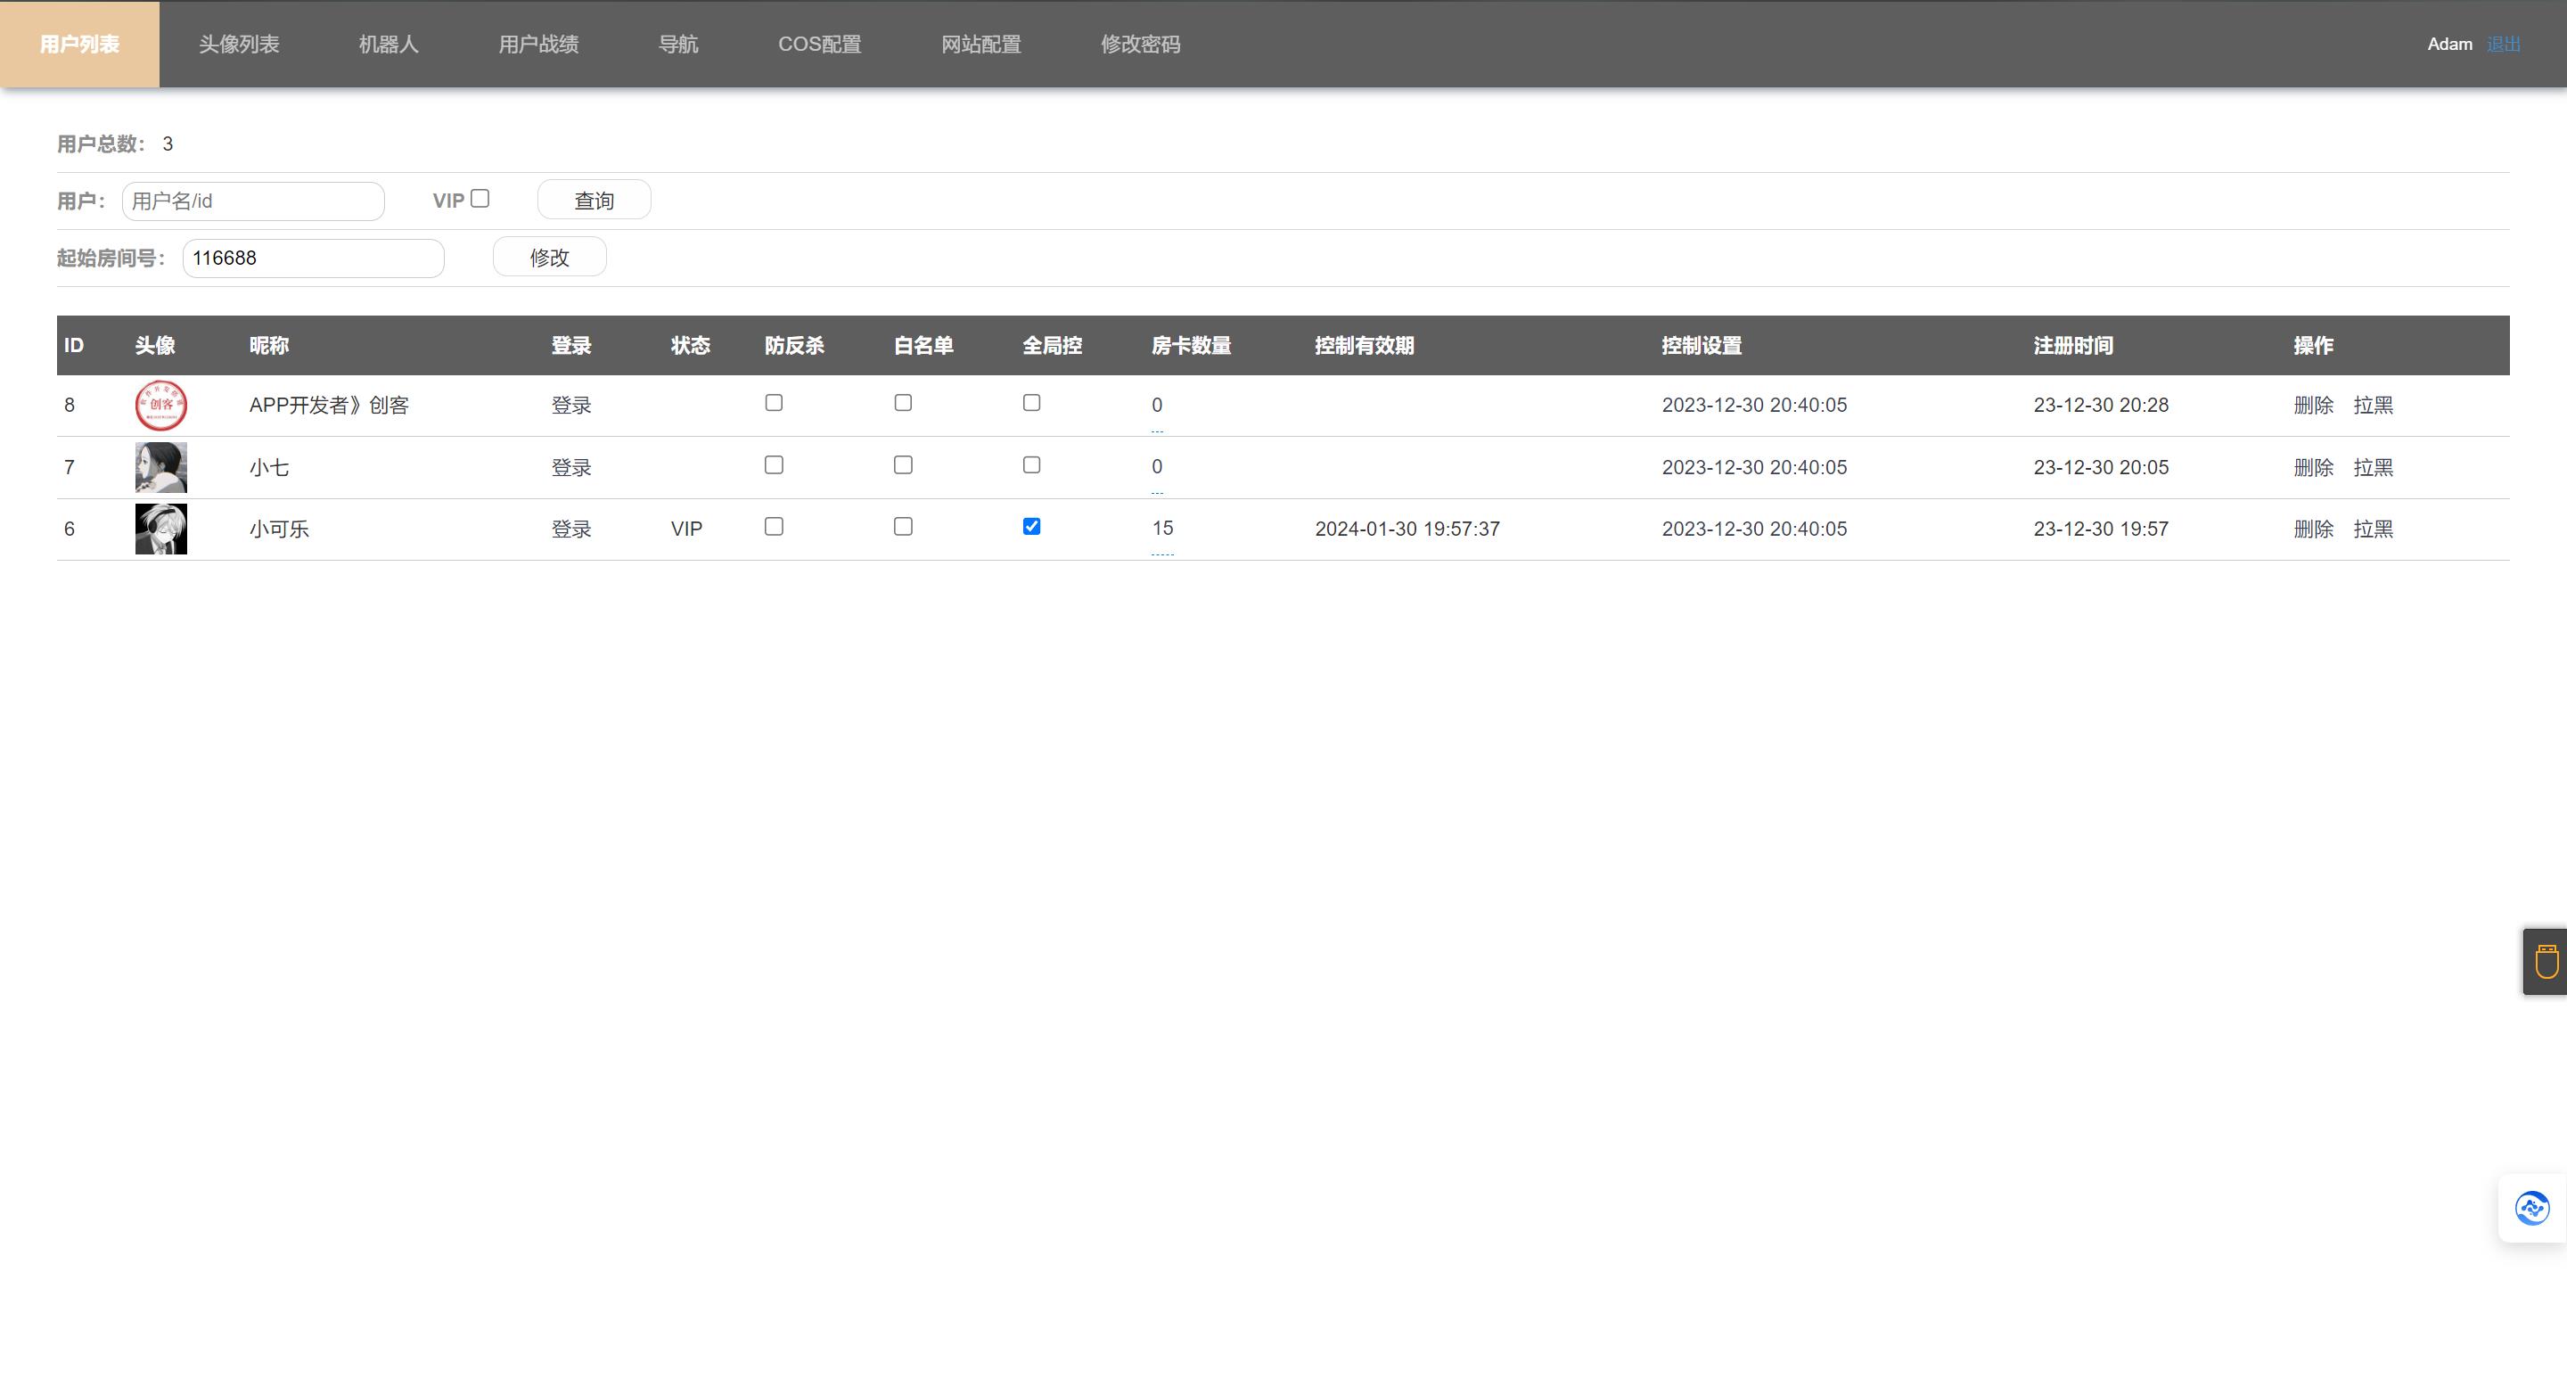Open the 修改密码 menu item
The height and width of the screenshot is (1379, 2567).
1140,44
